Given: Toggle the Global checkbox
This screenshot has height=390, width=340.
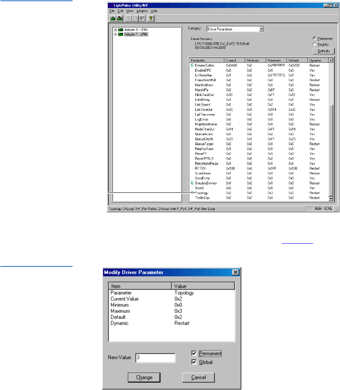Looking at the screenshot, I should (x=194, y=362).
